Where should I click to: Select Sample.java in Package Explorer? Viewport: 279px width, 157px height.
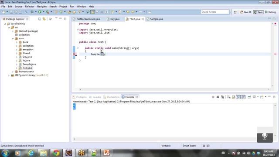[x=29, y=64]
